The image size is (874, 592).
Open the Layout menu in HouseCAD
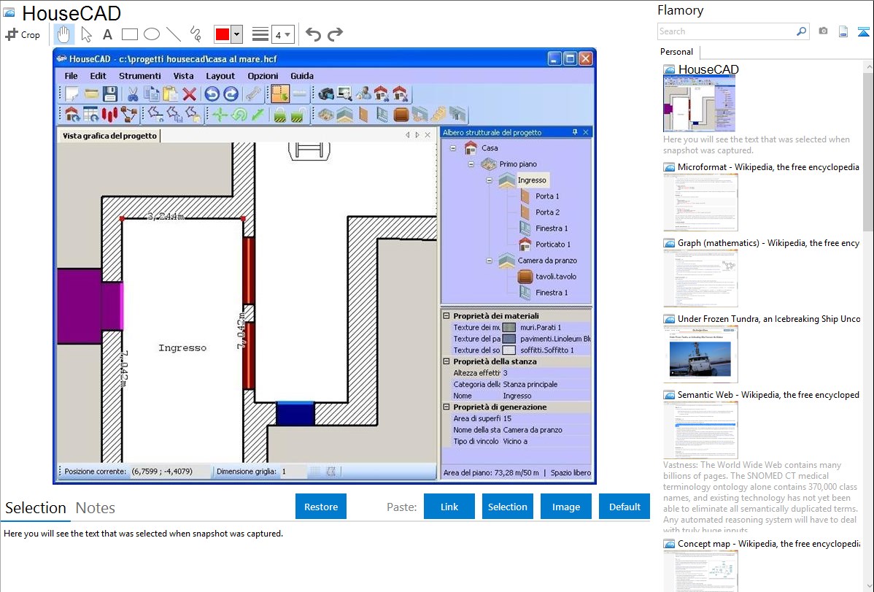coord(220,76)
